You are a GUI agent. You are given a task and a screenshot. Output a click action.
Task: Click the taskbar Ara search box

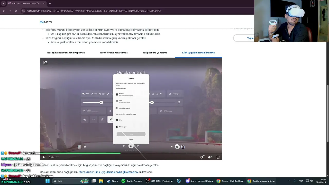point(70,181)
